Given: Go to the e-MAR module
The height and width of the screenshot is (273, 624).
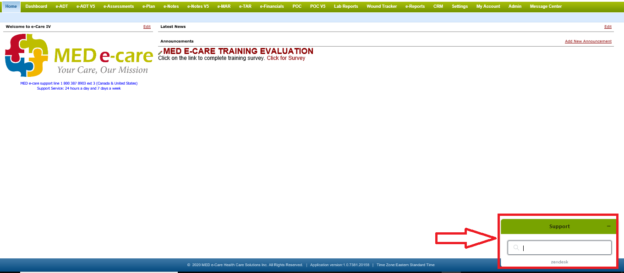Looking at the screenshot, I should point(224,6).
